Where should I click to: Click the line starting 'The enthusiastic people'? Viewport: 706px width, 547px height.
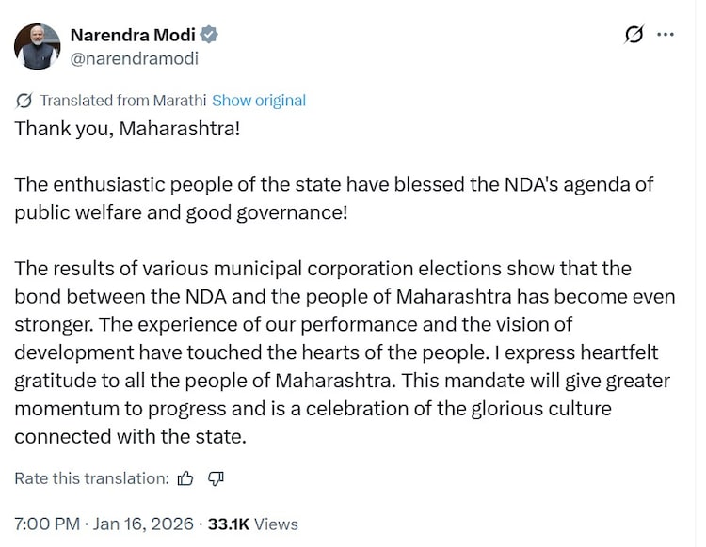[x=333, y=184]
